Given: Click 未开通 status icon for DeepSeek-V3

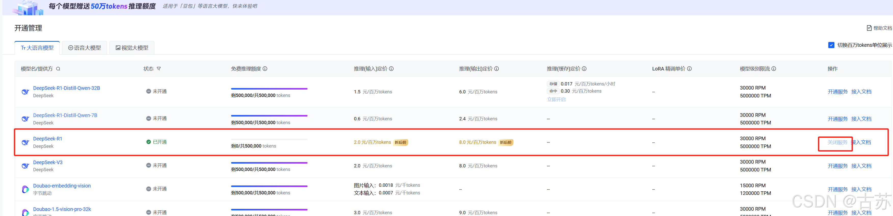Looking at the screenshot, I should pos(149,165).
